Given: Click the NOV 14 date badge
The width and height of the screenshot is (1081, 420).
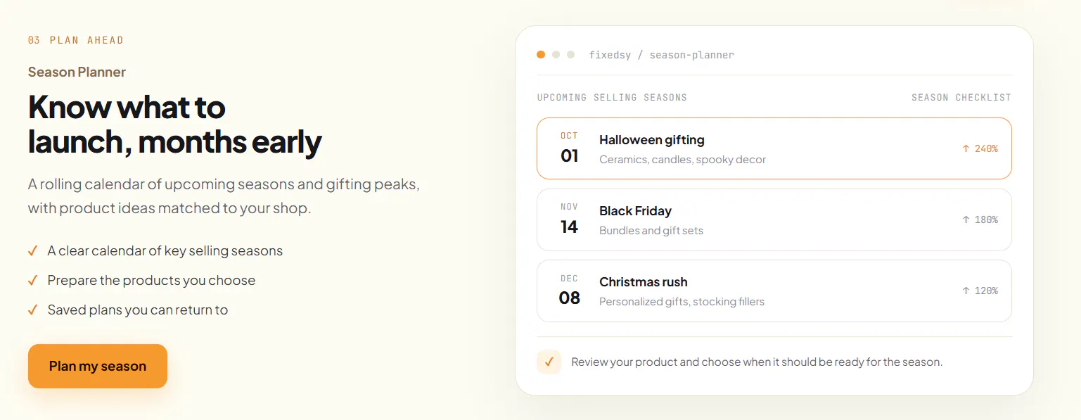Looking at the screenshot, I should tap(569, 219).
